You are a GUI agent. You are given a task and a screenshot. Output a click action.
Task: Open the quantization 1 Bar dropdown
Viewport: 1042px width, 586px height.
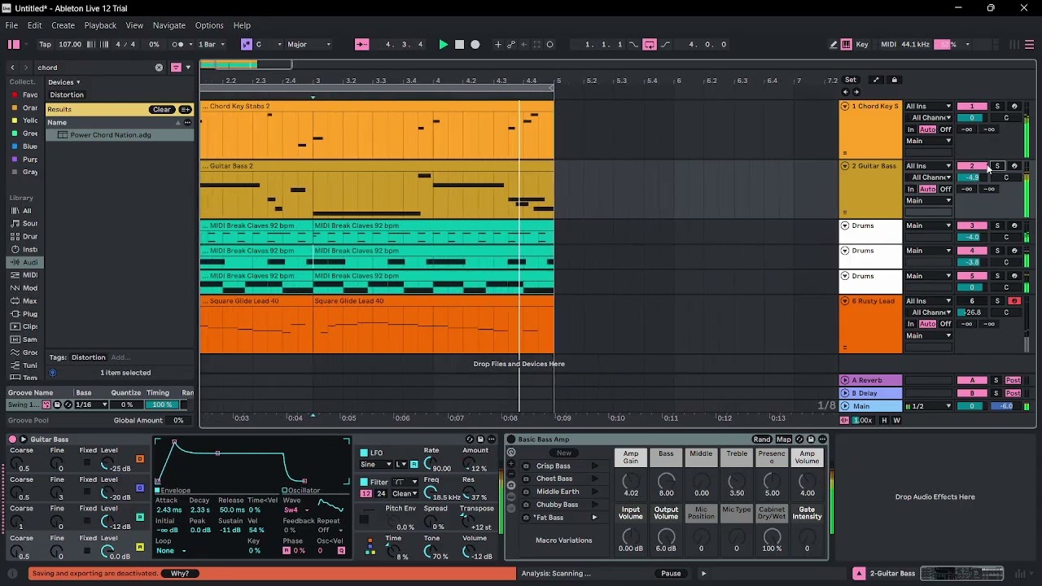coord(211,45)
